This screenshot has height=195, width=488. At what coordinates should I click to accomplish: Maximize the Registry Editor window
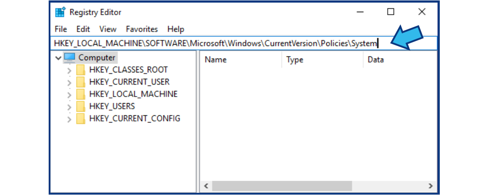[391, 12]
